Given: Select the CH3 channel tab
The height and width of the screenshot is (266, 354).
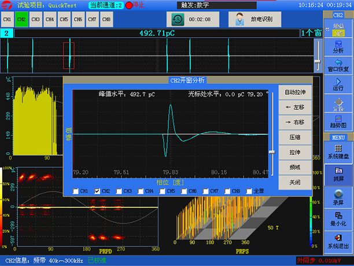Looking at the screenshot, I should point(36,20).
